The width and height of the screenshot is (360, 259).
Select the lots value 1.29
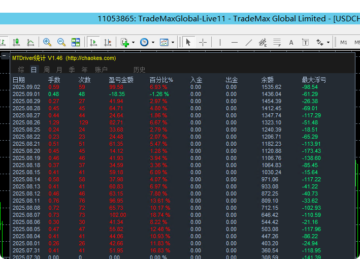pyautogui.click(x=54, y=122)
